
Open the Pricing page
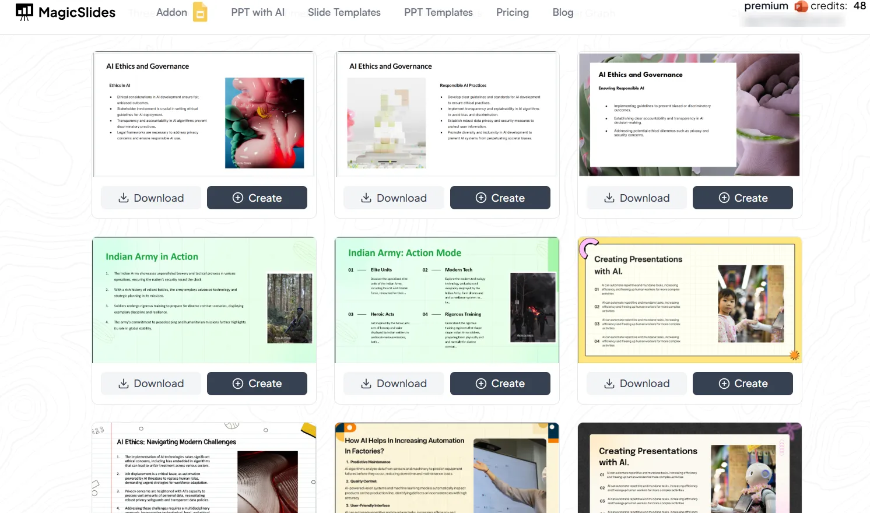point(513,12)
